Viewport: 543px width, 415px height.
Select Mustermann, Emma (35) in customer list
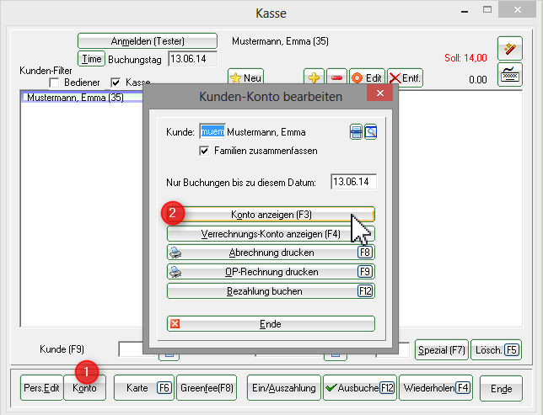point(76,98)
